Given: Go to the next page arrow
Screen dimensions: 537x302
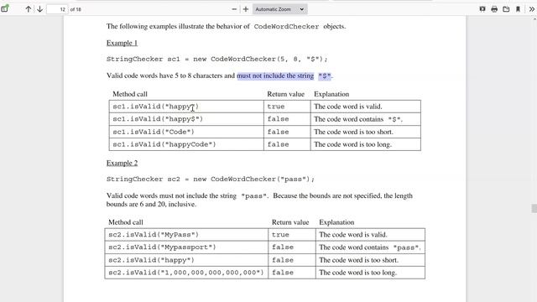Looking at the screenshot, I should pos(39,9).
